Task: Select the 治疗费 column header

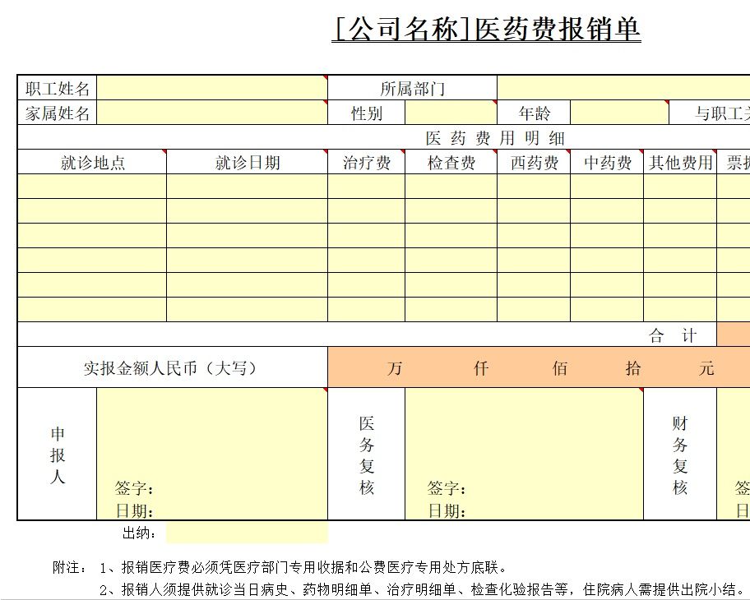Action: click(367, 163)
